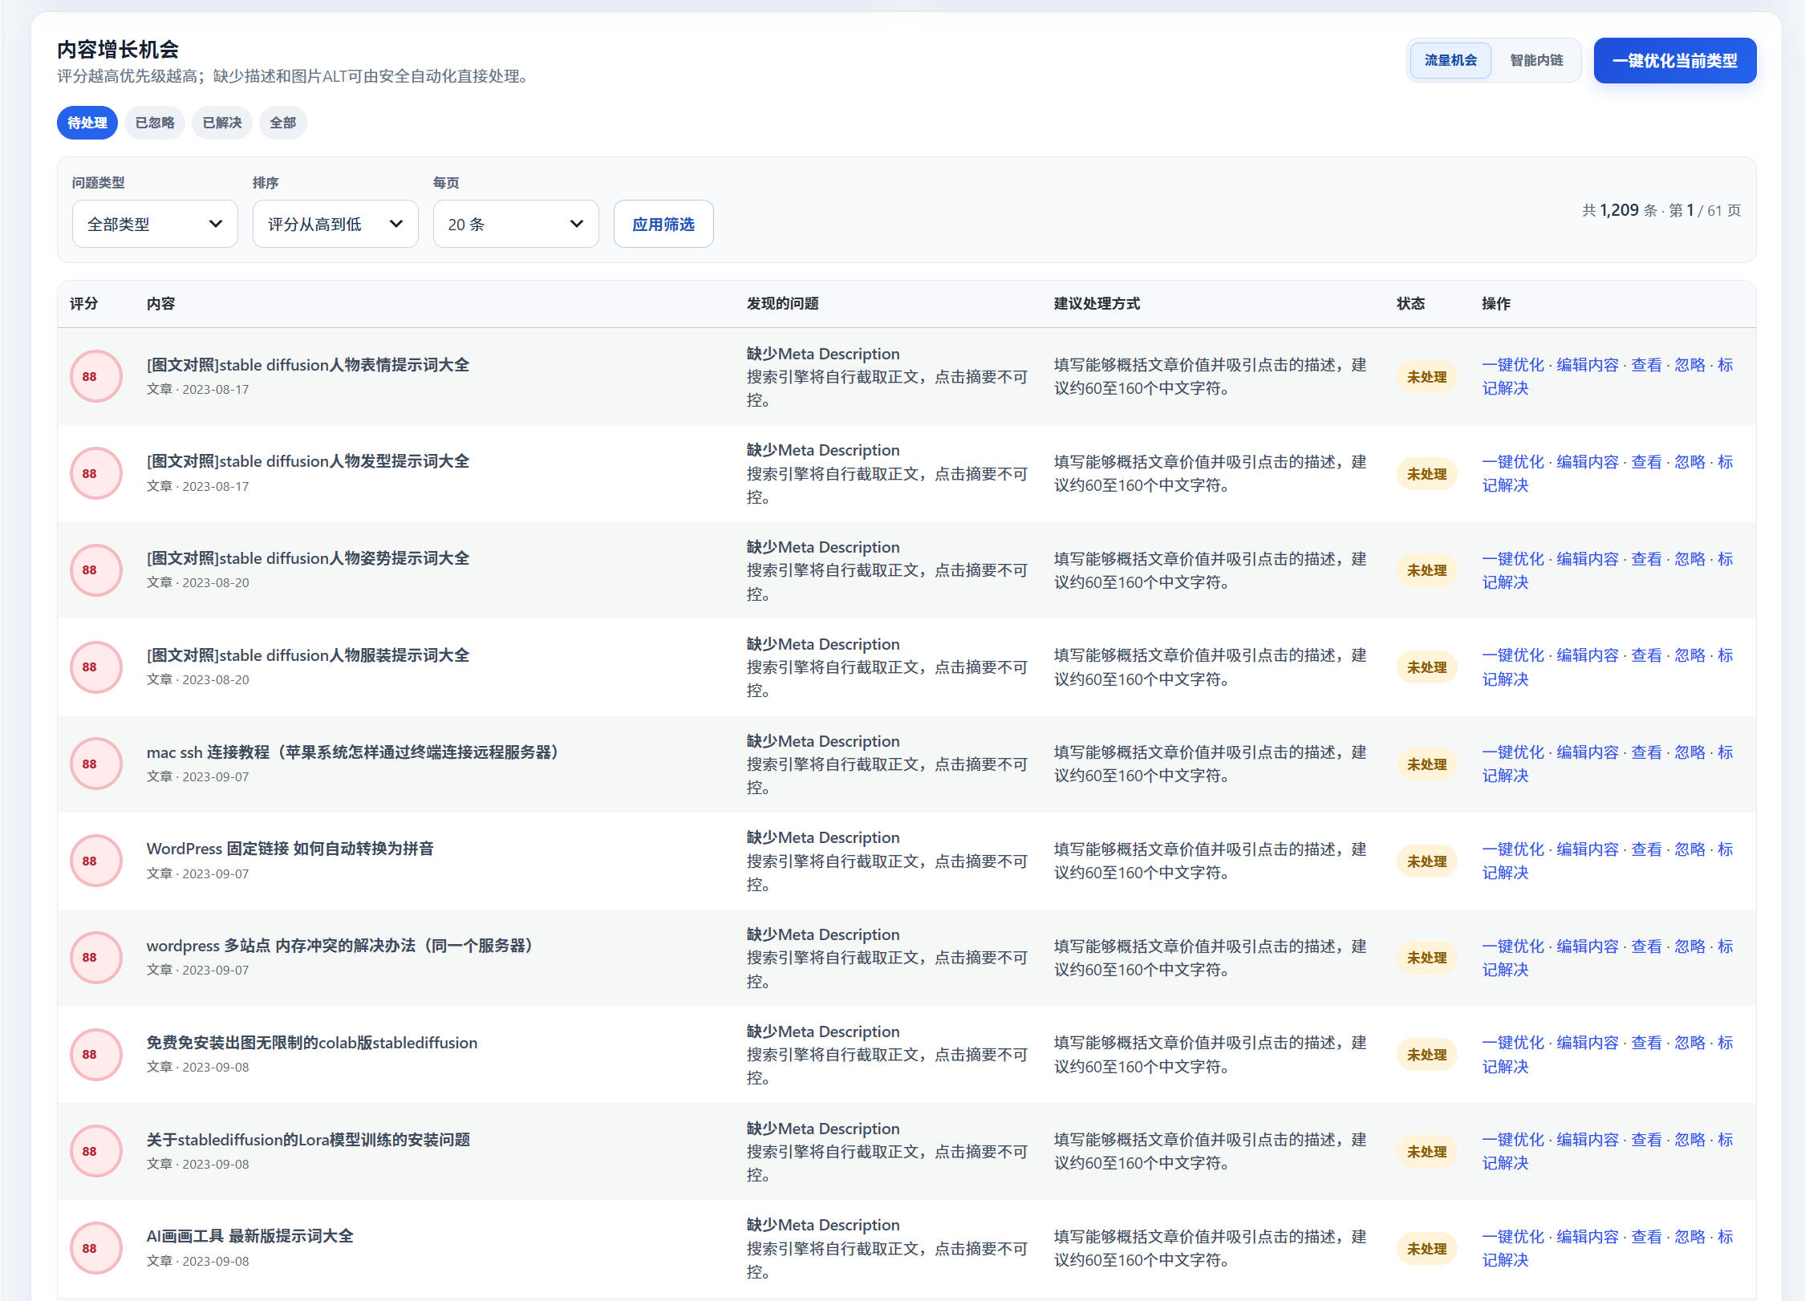The height and width of the screenshot is (1301, 1805).
Task: Click 忽略 for 人物姿势提示词大全 row
Action: (x=1690, y=559)
